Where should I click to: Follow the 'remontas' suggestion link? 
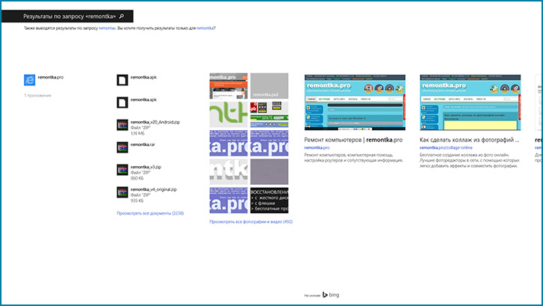point(107,28)
